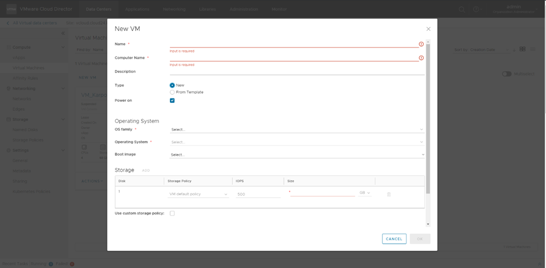
Task: Switch to grid view icon
Action: click(x=522, y=49)
